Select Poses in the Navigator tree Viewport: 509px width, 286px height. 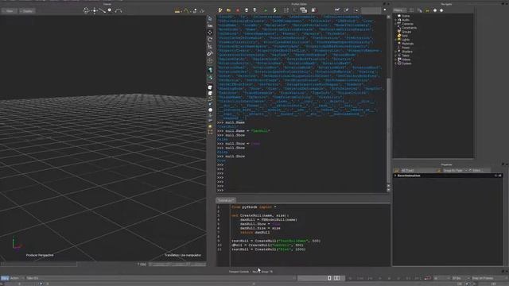(x=406, y=48)
